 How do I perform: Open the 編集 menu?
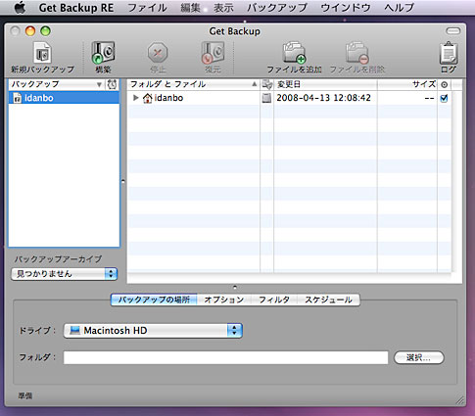click(190, 8)
